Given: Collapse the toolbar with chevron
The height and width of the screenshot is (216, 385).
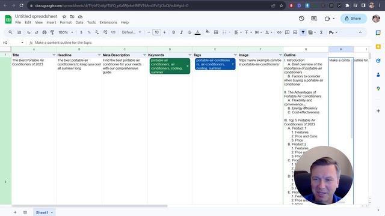Looking at the screenshot, I should tap(360, 32).
